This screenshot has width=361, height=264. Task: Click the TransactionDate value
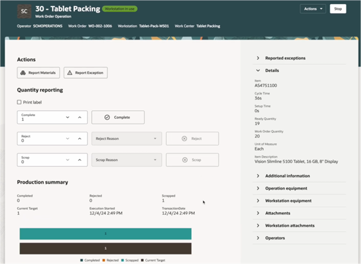point(179,213)
